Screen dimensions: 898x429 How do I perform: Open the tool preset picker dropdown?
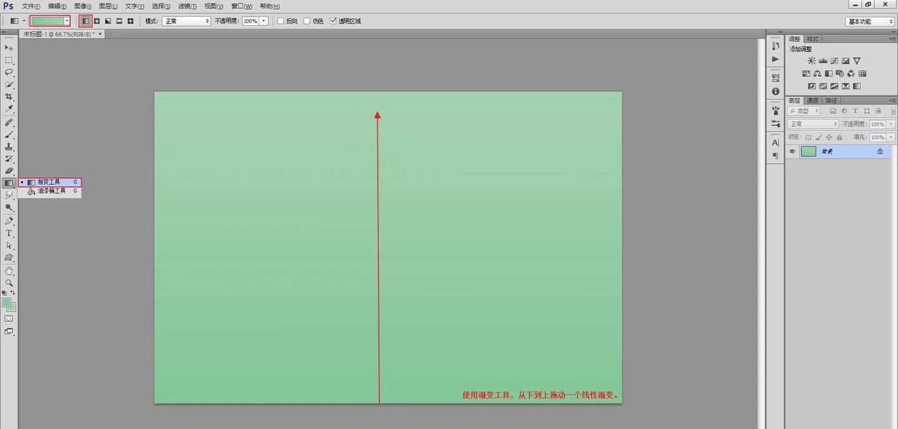tap(23, 21)
